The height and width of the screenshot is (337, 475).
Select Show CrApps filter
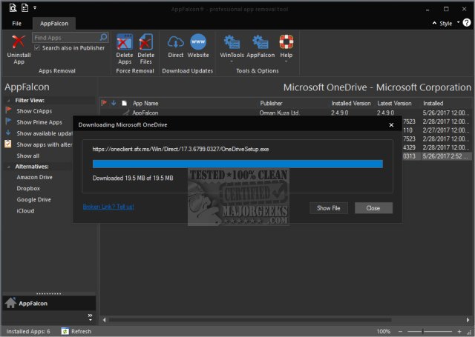pos(34,110)
